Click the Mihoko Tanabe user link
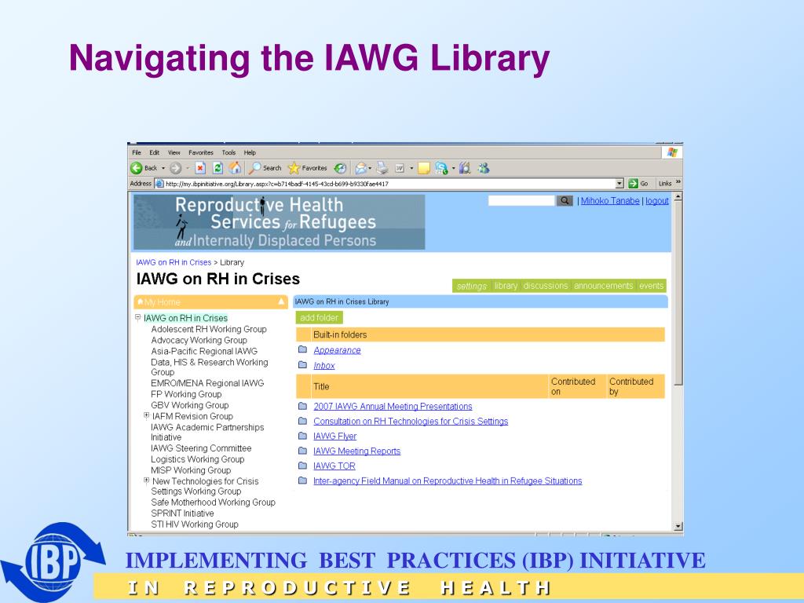The width and height of the screenshot is (804, 603). click(610, 200)
